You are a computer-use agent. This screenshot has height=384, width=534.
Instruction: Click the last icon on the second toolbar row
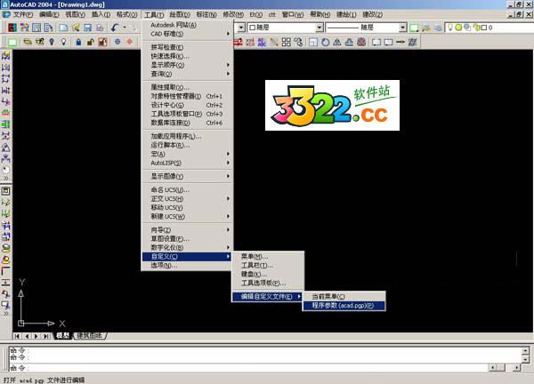(412, 42)
